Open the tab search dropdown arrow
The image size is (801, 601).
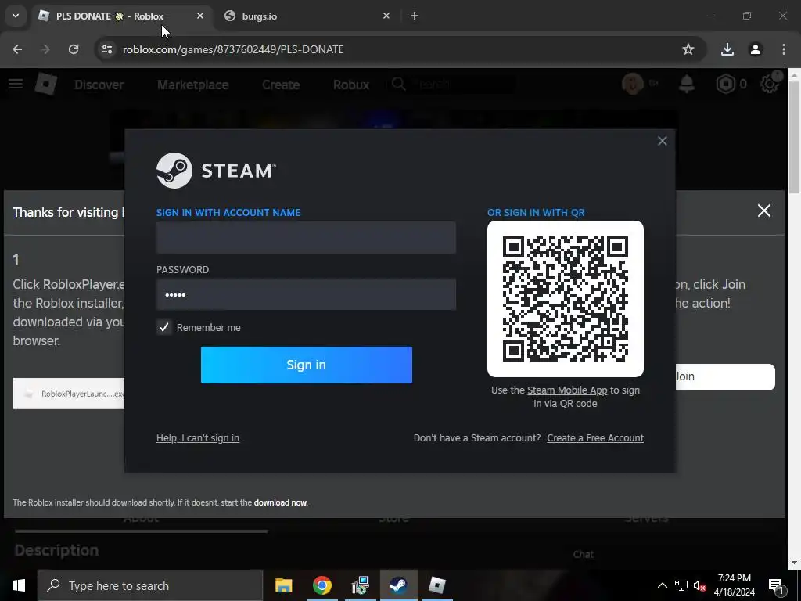[x=16, y=16]
